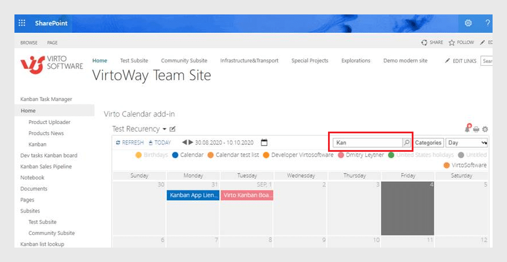Open Products News sidebar link
The width and height of the screenshot is (507, 262).
46,133
